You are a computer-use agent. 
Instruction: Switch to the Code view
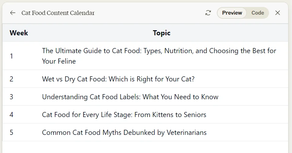click(x=258, y=13)
